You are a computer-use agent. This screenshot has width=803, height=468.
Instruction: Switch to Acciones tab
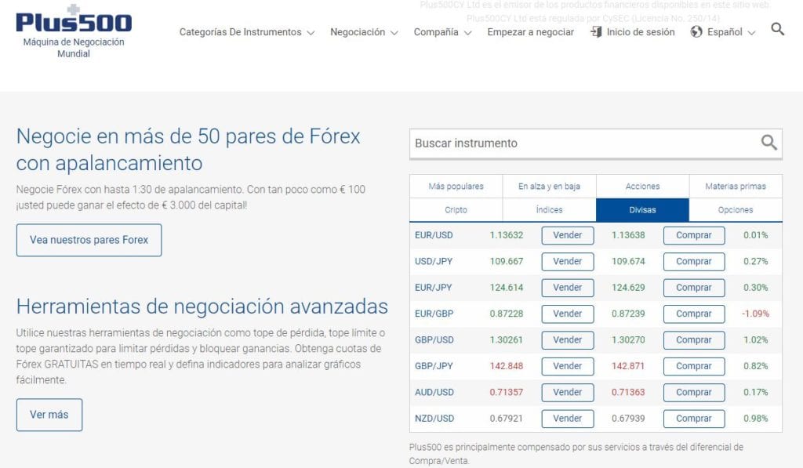tap(643, 187)
